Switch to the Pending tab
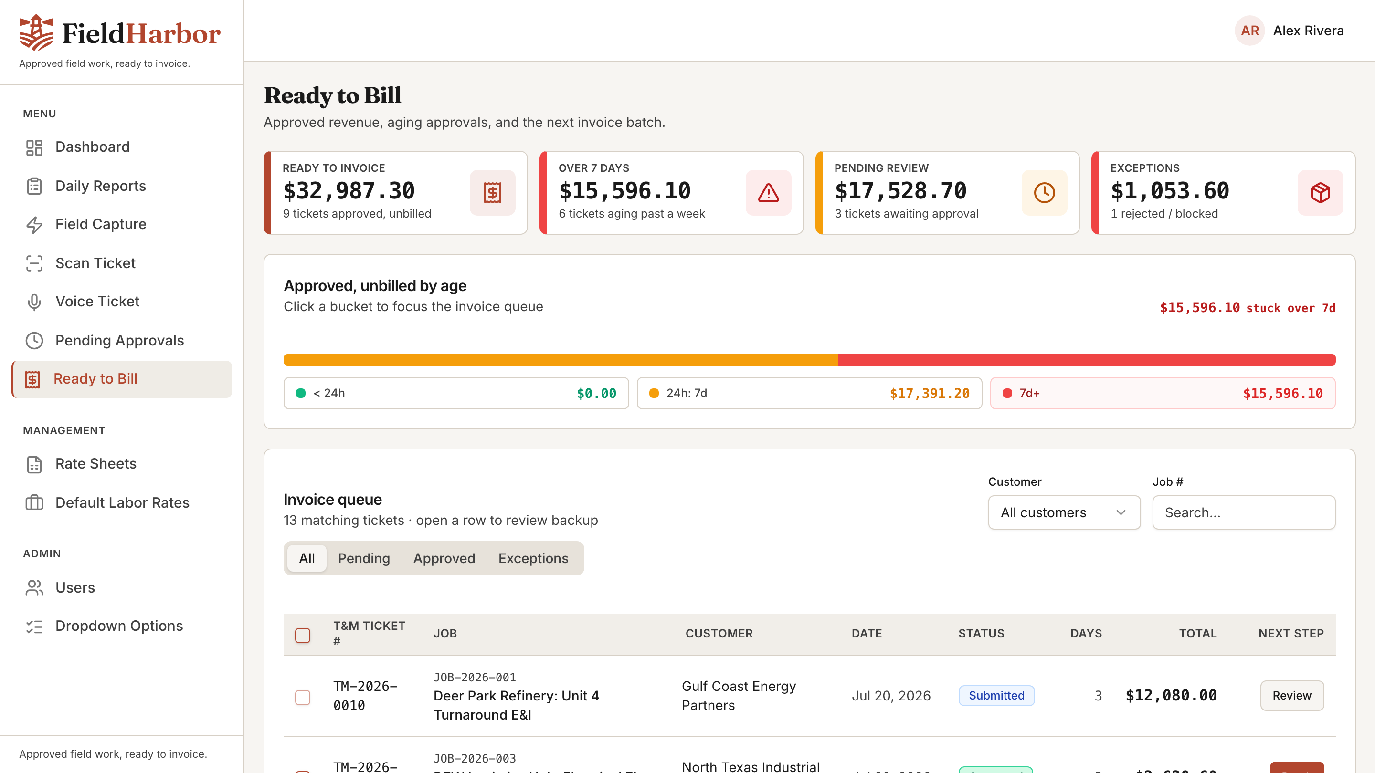 pyautogui.click(x=364, y=558)
